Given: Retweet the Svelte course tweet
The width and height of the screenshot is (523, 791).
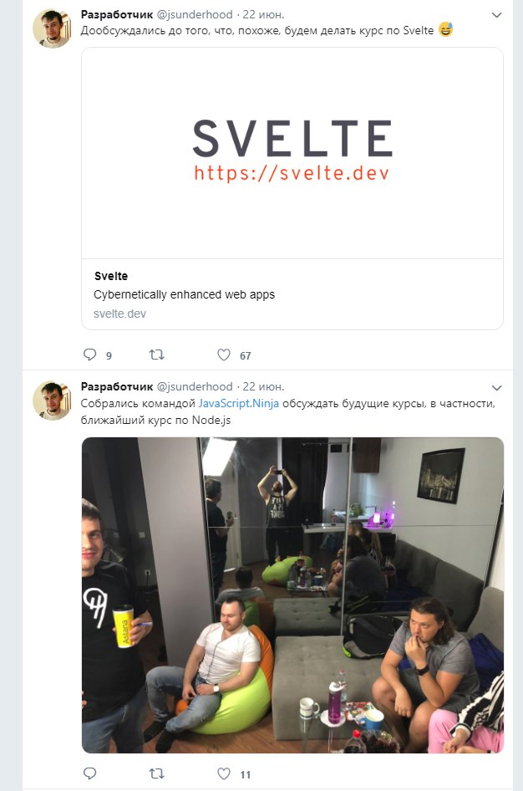Looking at the screenshot, I should (x=157, y=355).
